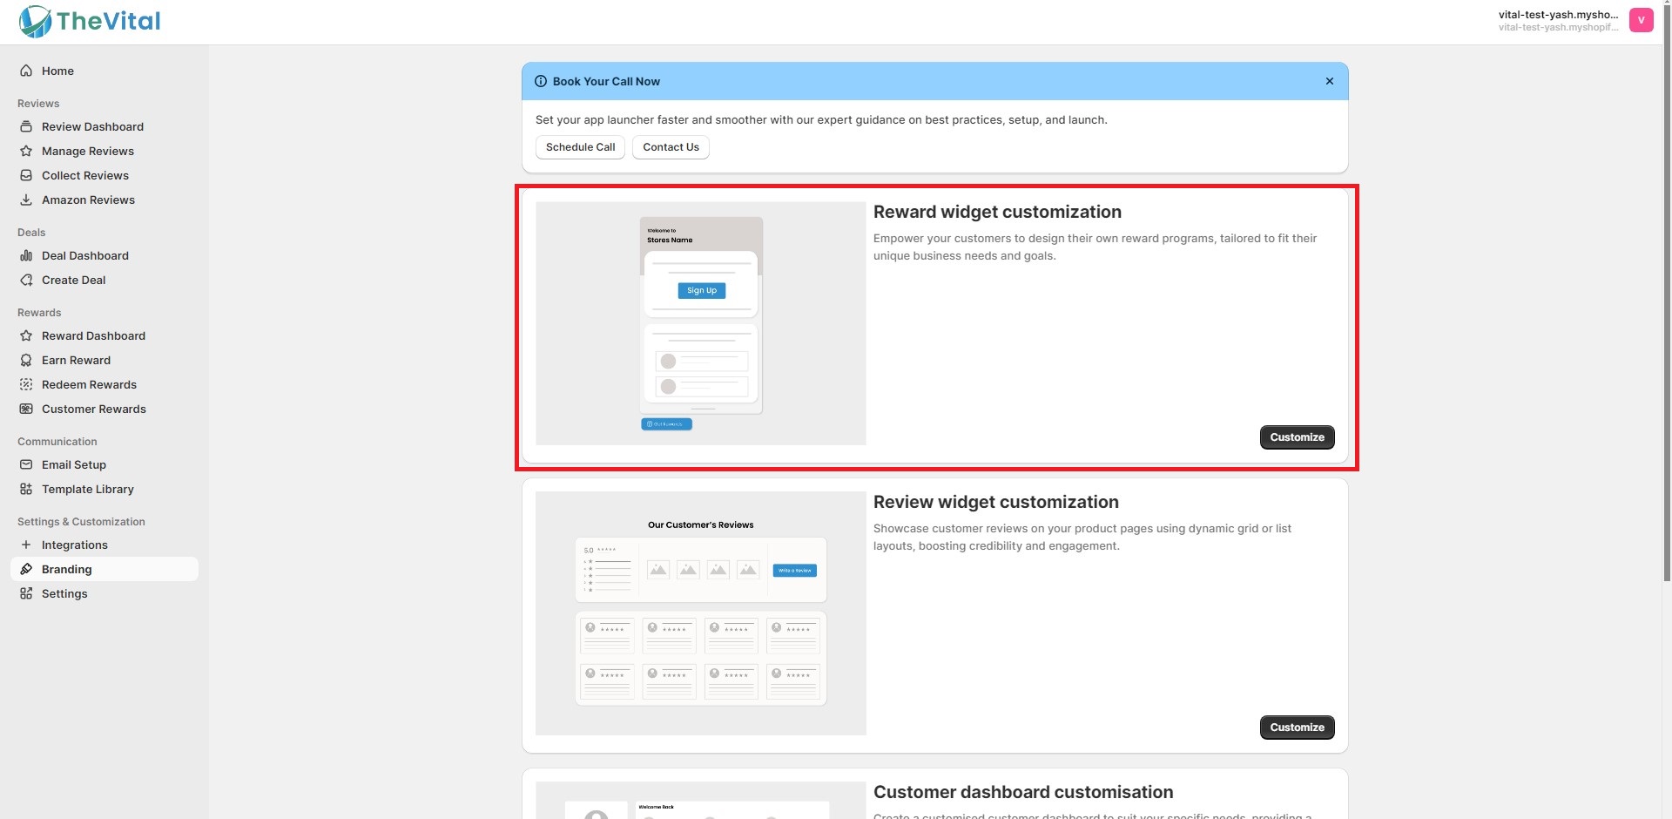Click the Settings icon in sidebar
Screen dimensions: 1672x819
[x=26, y=593]
